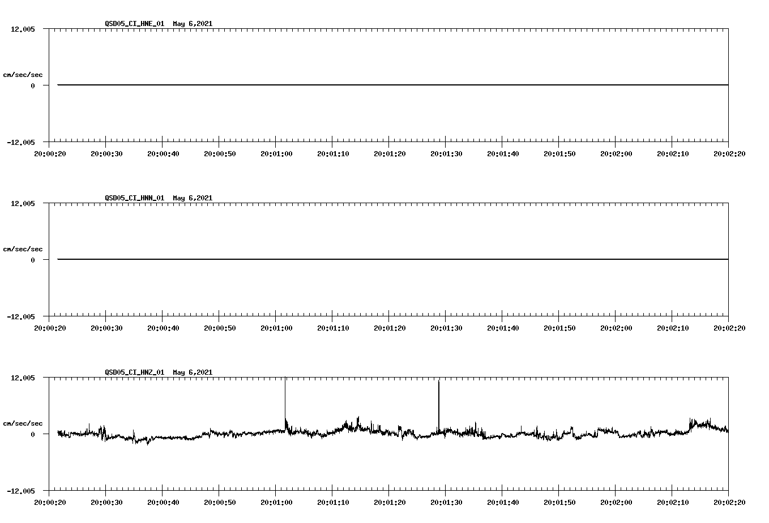Click the cm/sec/sec label on middle plot

[23, 248]
